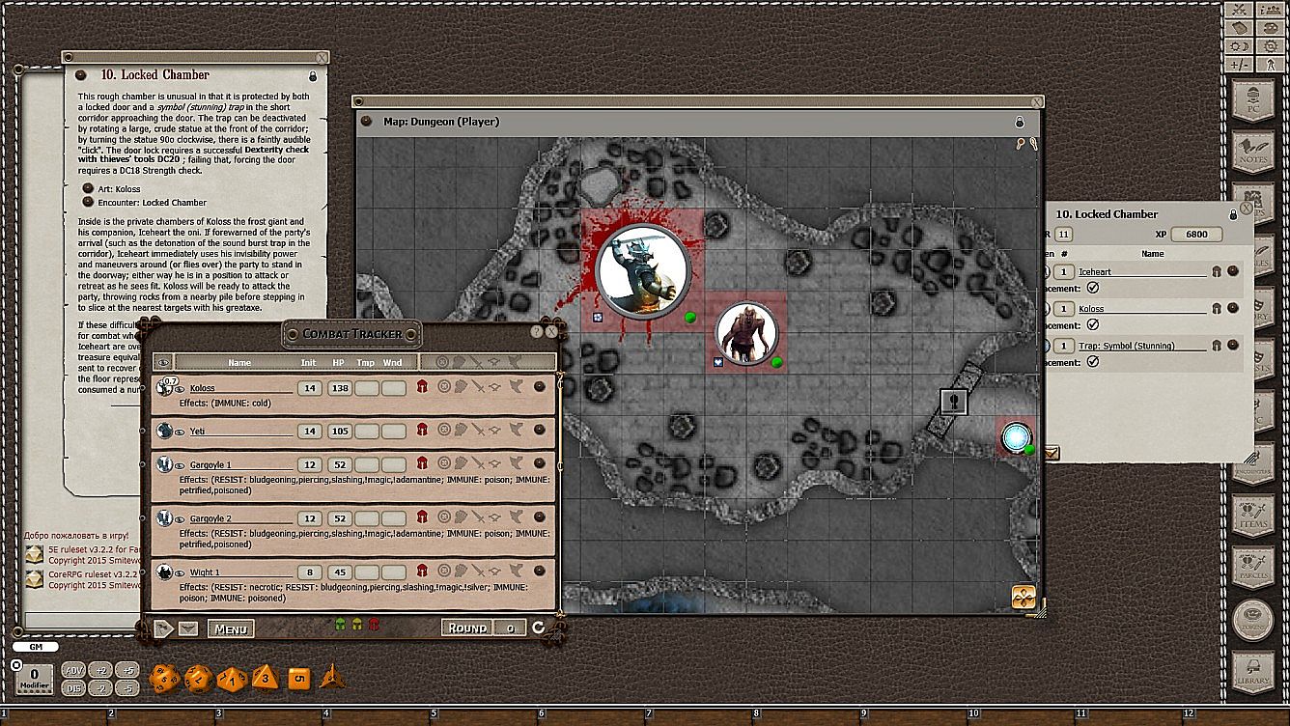1290x726 pixels.
Task: Click the GM speaker label
Action: pos(35,647)
